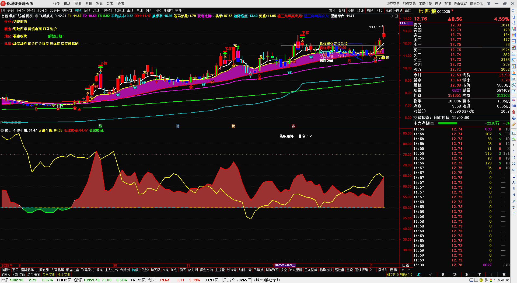Screen dimensions: 517x283
Task: Select the 资金方向 indicator tab
Action: [207, 270]
